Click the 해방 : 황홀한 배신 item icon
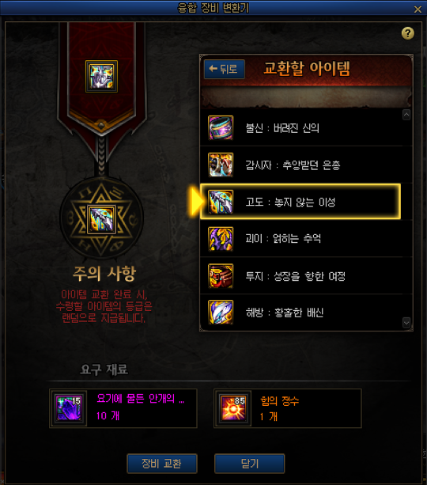This screenshot has height=485, width=427. 221,312
